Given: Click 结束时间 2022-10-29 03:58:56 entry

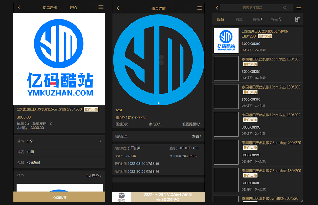Looking at the screenshot, I should 137,172.
